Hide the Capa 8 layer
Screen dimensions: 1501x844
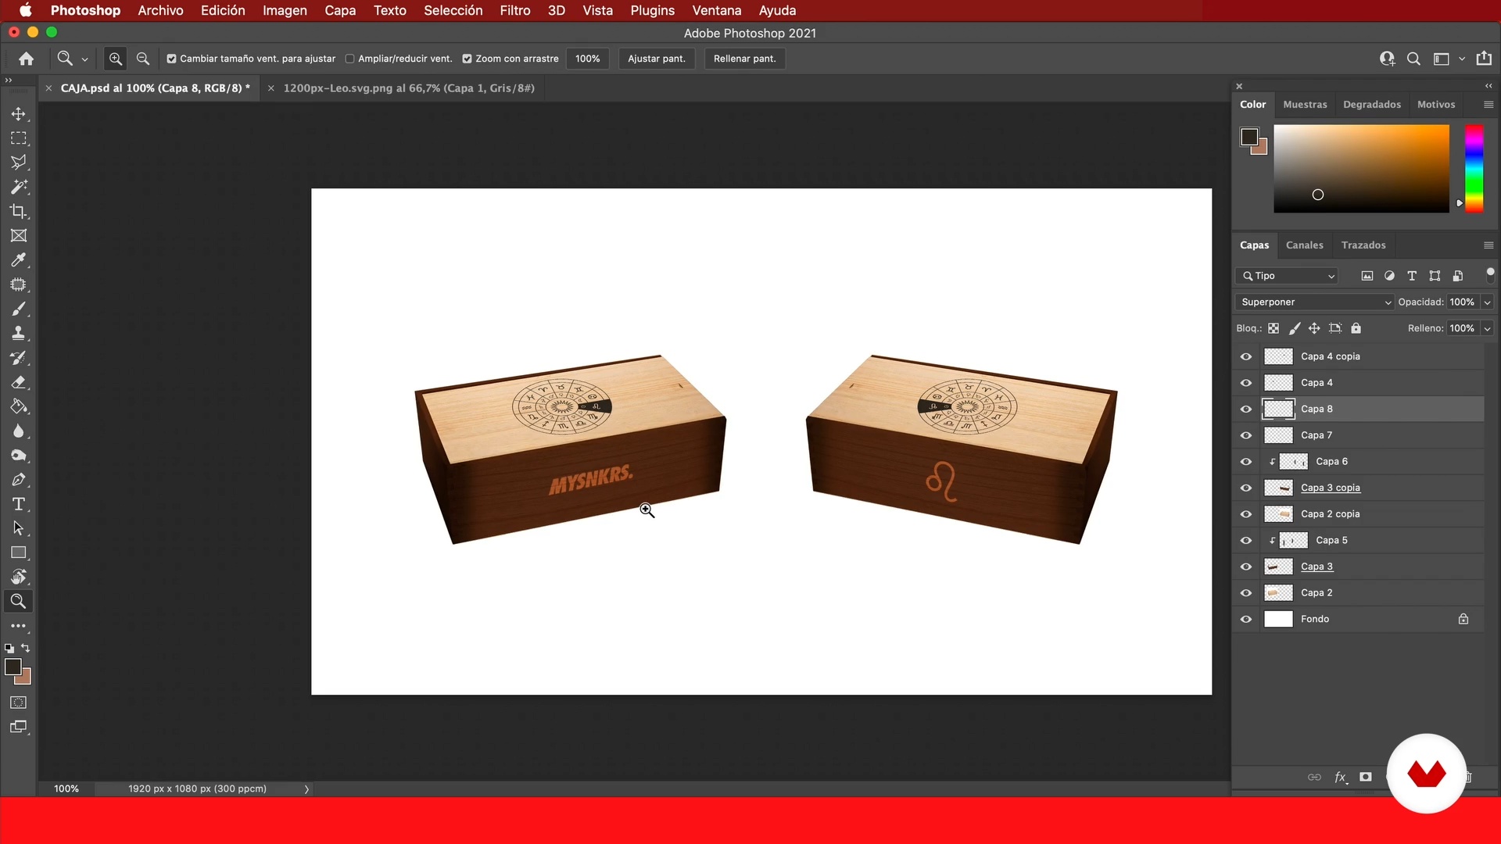click(x=1246, y=409)
